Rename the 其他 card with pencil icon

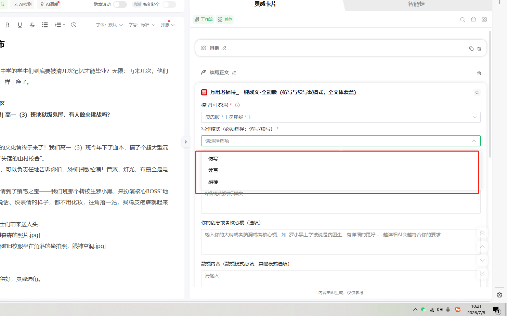[224, 48]
